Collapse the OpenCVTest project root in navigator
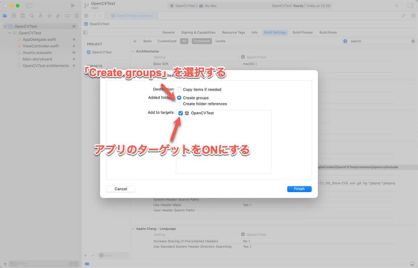The image size is (418, 268). [5, 27]
